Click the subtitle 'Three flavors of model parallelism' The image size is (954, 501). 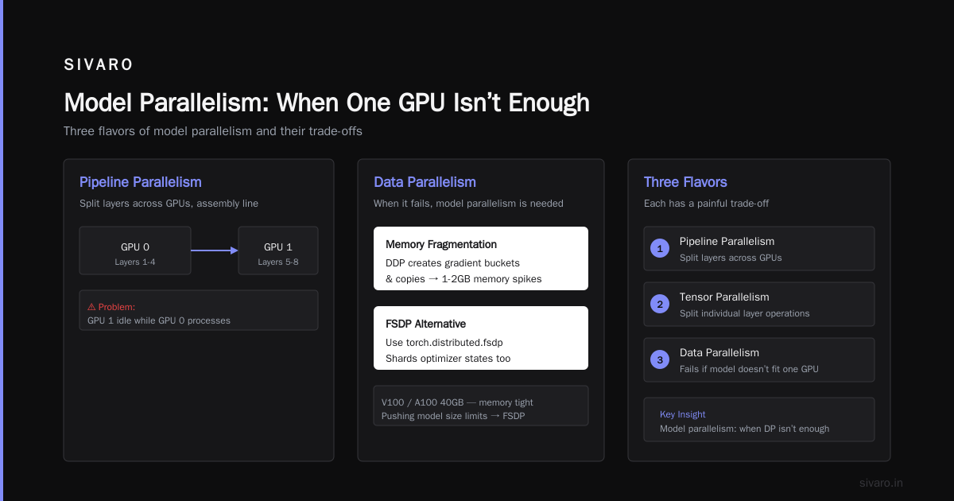point(215,131)
